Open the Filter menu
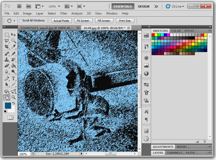 tap(64, 13)
